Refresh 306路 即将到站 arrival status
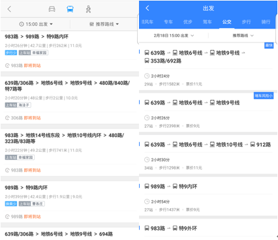278x240 pixels. point(7,118)
